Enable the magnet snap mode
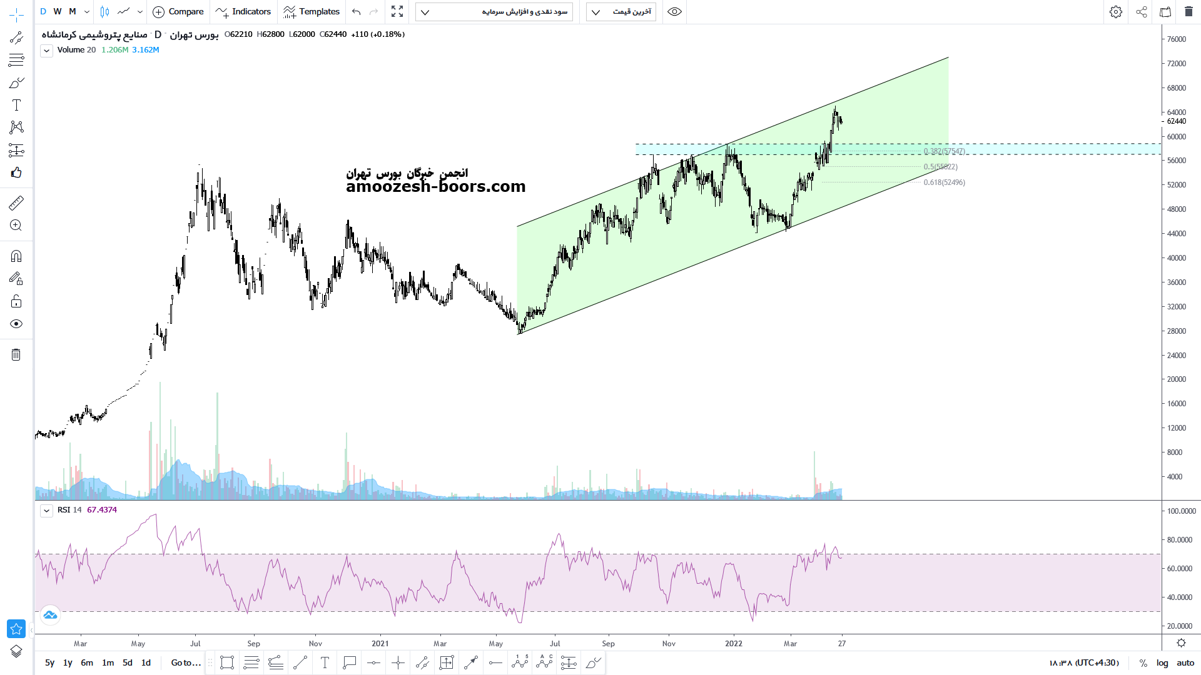Viewport: 1201px width, 675px height. point(16,256)
